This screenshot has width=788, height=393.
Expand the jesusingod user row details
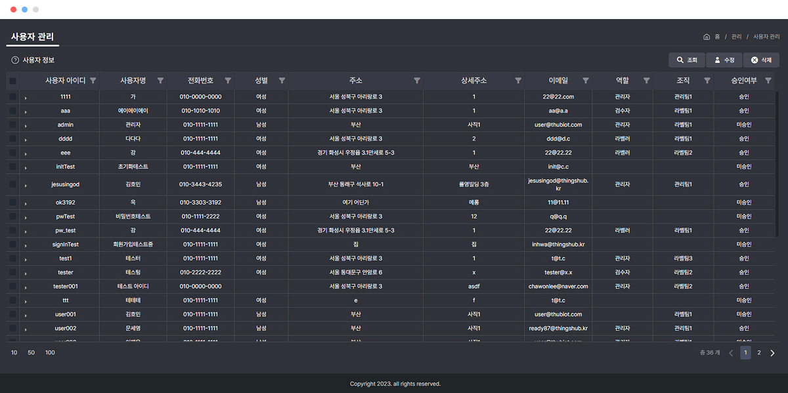click(25, 184)
